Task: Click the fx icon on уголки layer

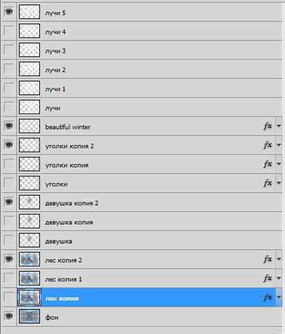Action: 268,183
